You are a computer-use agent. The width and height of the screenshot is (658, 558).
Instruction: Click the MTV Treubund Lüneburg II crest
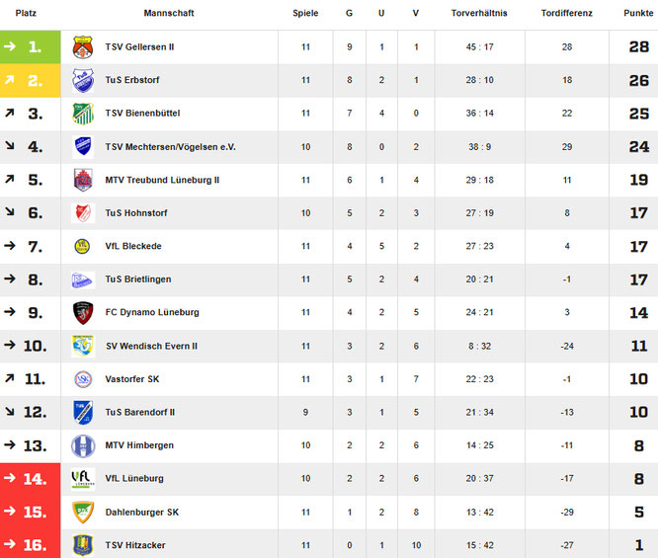[x=83, y=180]
